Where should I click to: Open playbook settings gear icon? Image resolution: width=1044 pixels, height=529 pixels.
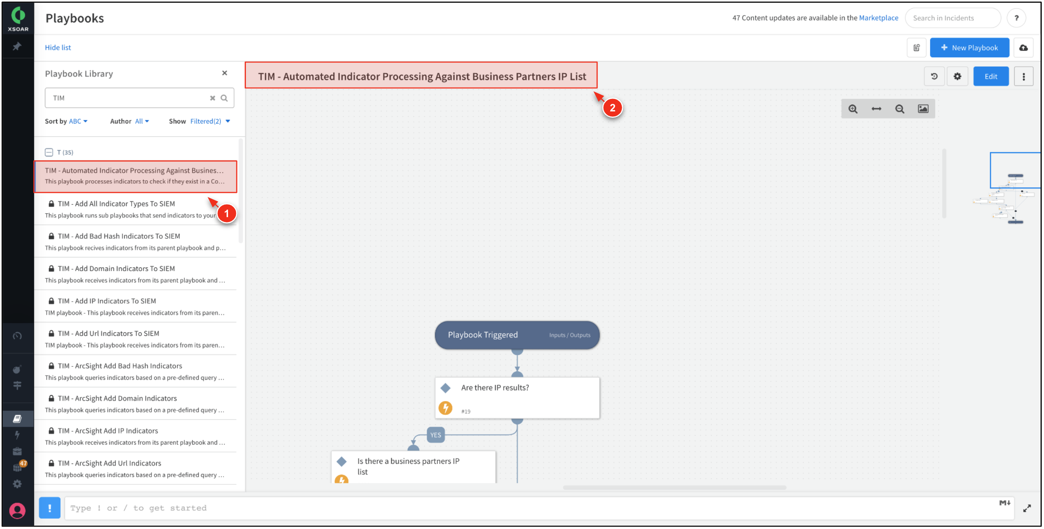point(957,77)
